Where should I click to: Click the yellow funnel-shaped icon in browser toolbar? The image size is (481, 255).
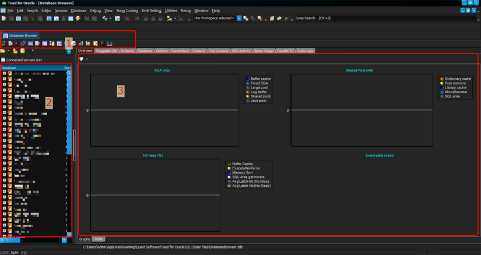(x=102, y=43)
